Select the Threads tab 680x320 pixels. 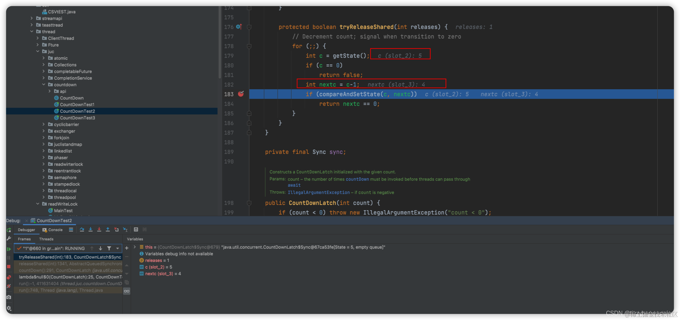coord(46,239)
